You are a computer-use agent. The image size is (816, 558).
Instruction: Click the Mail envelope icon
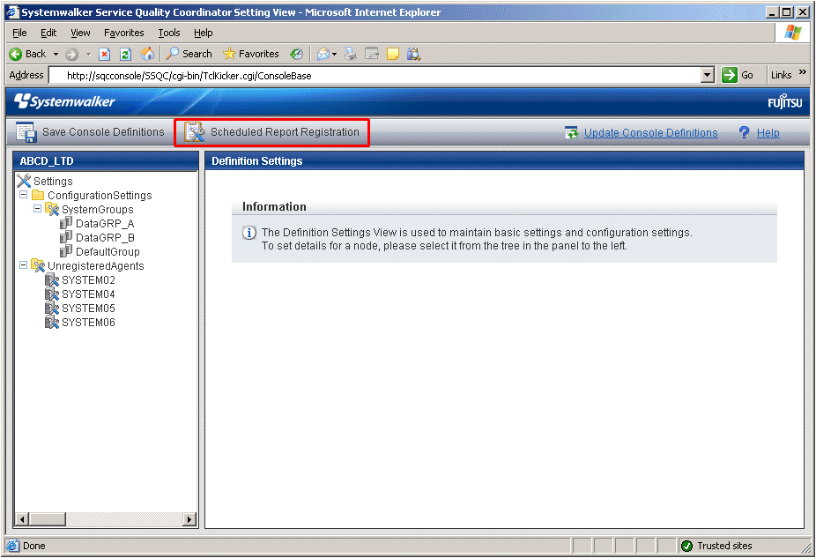pos(323,54)
